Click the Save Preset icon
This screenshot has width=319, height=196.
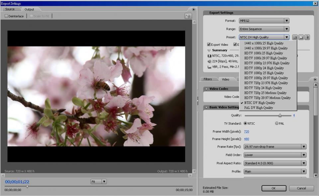click(295, 37)
